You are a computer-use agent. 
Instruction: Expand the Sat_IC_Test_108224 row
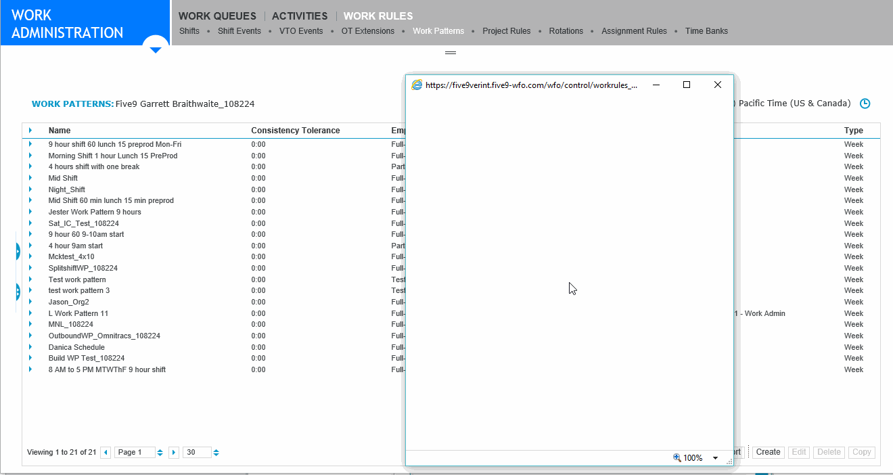pyautogui.click(x=30, y=223)
